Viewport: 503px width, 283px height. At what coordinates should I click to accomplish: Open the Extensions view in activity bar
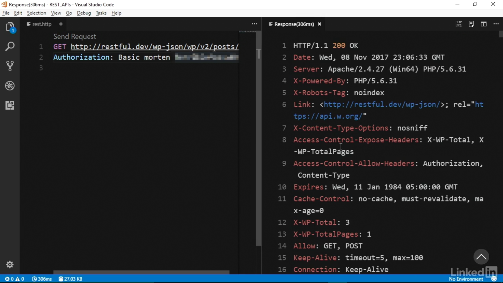[x=10, y=105]
